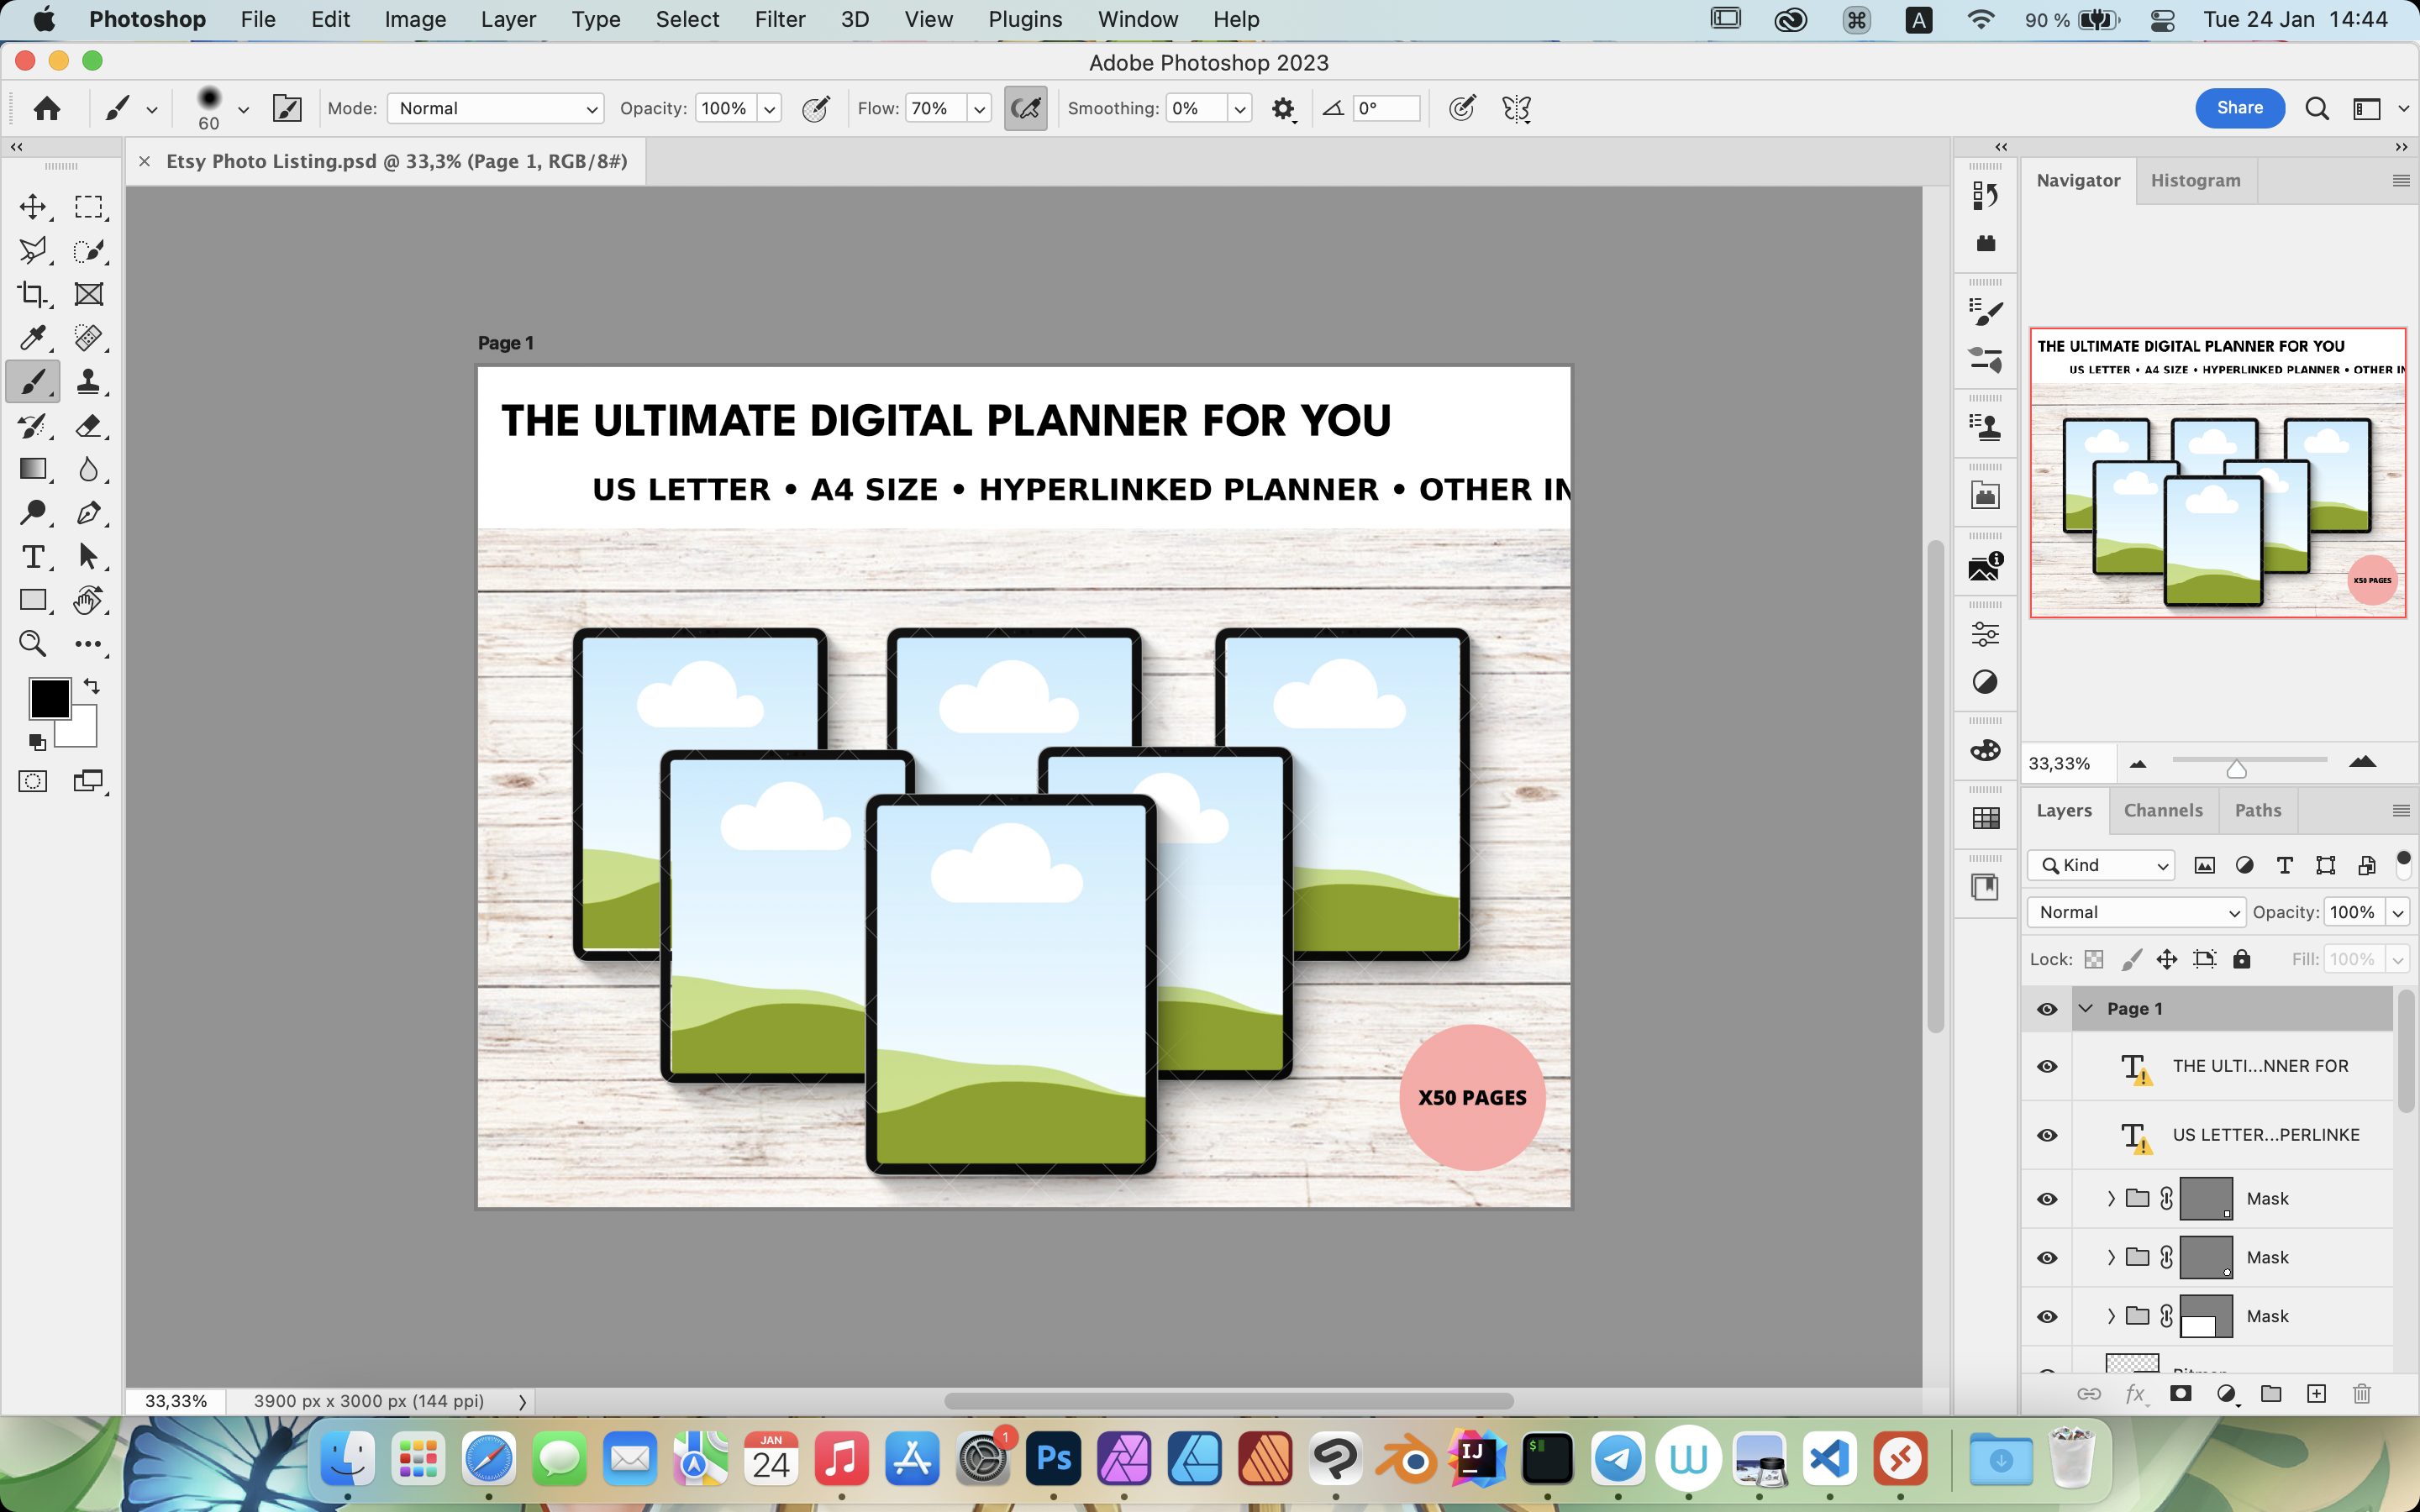The width and height of the screenshot is (2420, 1512).
Task: Select the Move tool
Action: [33, 207]
